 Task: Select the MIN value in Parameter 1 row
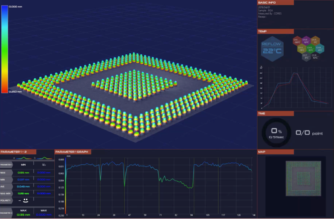[x=23, y=165]
